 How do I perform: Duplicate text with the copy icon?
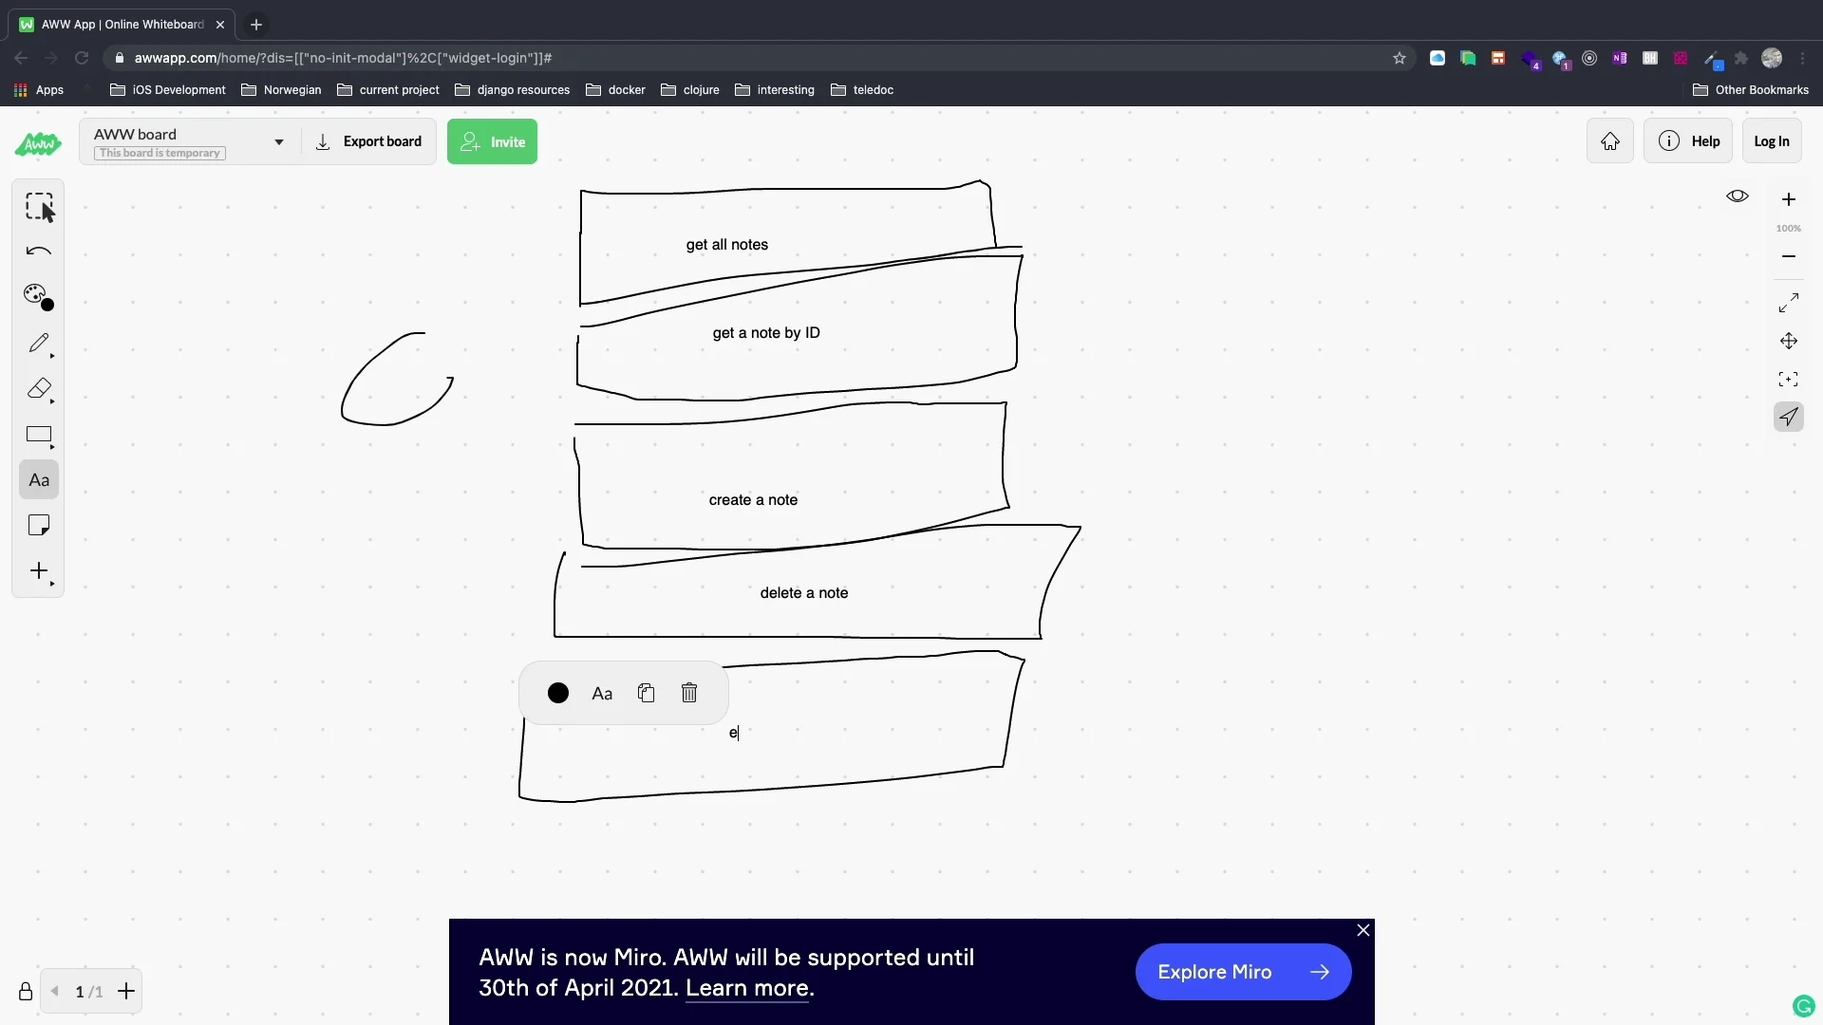click(x=647, y=693)
